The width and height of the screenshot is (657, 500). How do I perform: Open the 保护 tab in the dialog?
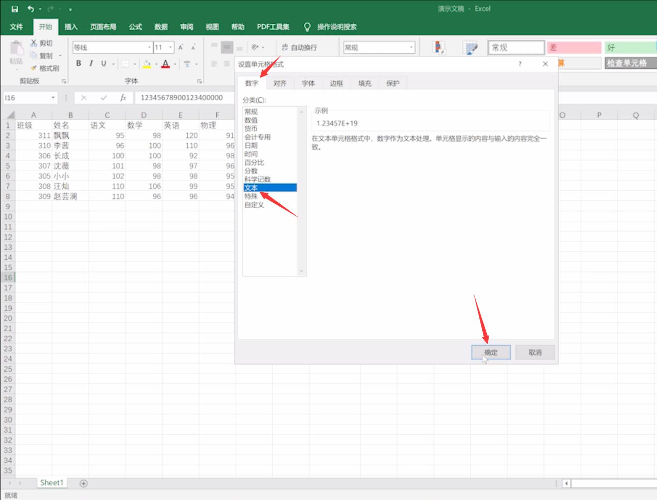[x=393, y=83]
